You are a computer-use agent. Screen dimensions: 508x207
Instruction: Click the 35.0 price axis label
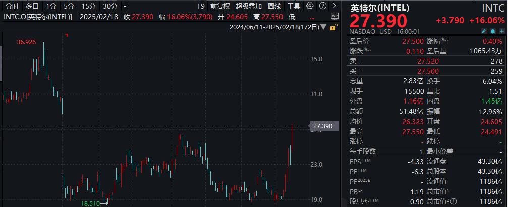[317, 59]
